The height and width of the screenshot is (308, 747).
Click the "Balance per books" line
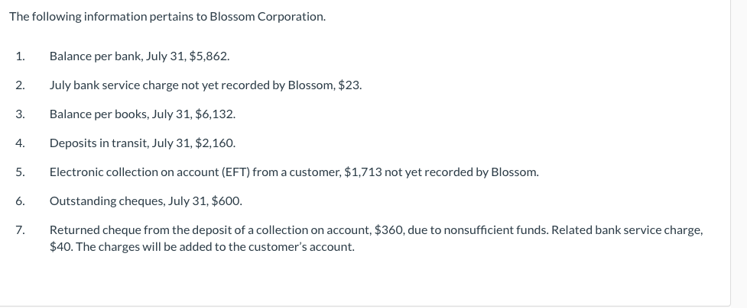coord(142,114)
